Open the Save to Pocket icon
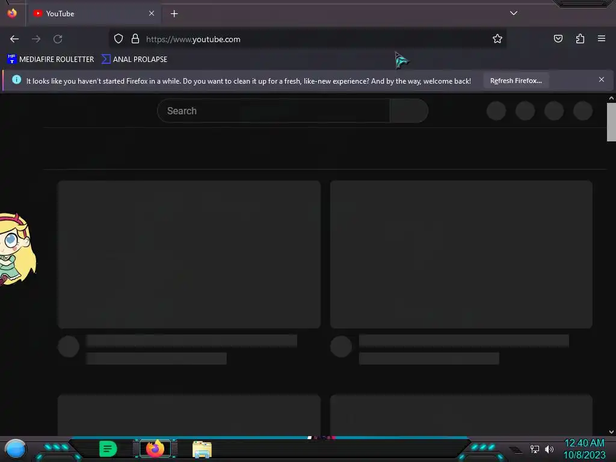Viewport: 616px width, 462px height. (x=558, y=38)
